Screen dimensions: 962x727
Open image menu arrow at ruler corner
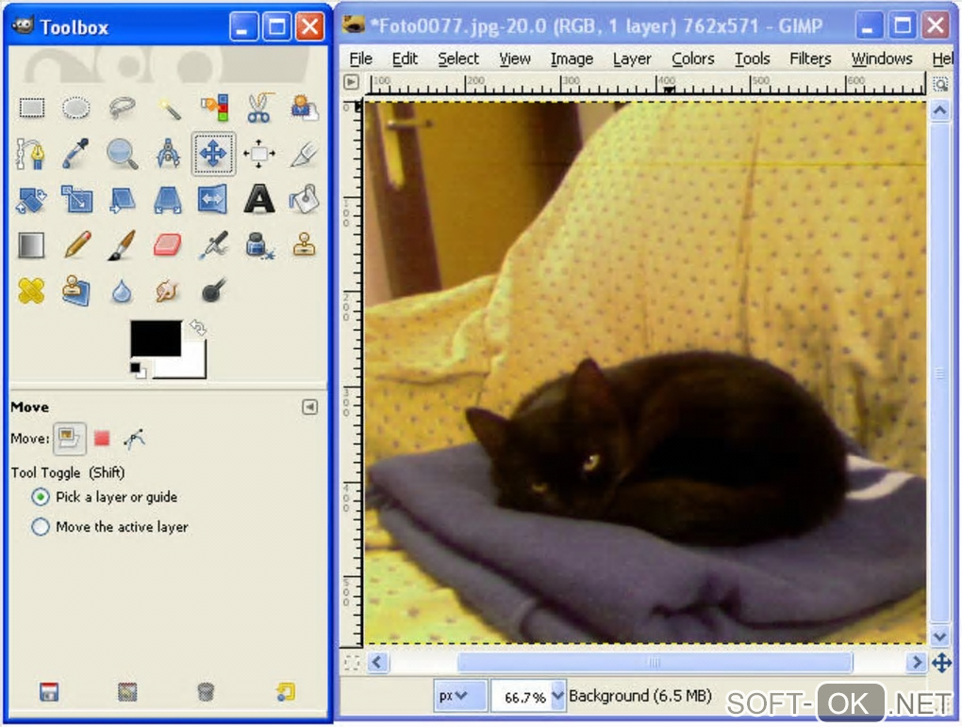click(x=351, y=82)
